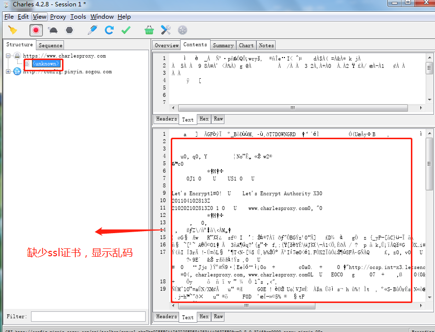This screenshot has height=332, width=435.
Task: Toggle the red Record button
Action: click(36, 30)
